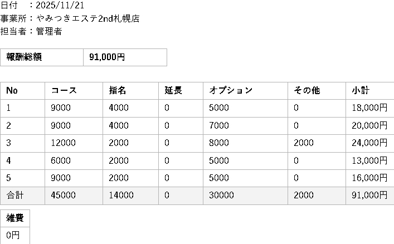
Task: Click the 合計 row label
Action: click(15, 196)
